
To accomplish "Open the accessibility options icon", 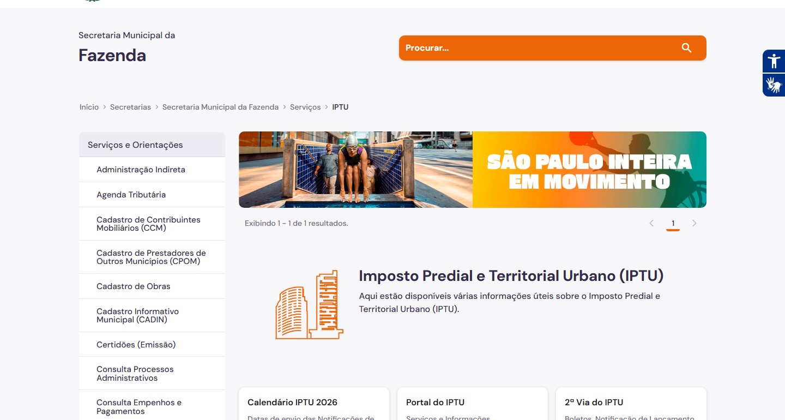I will point(774,61).
